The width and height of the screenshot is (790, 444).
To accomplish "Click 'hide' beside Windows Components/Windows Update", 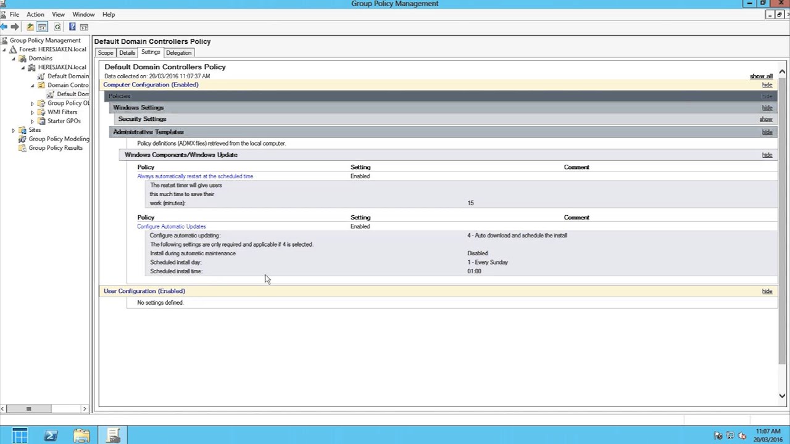I will coord(767,155).
